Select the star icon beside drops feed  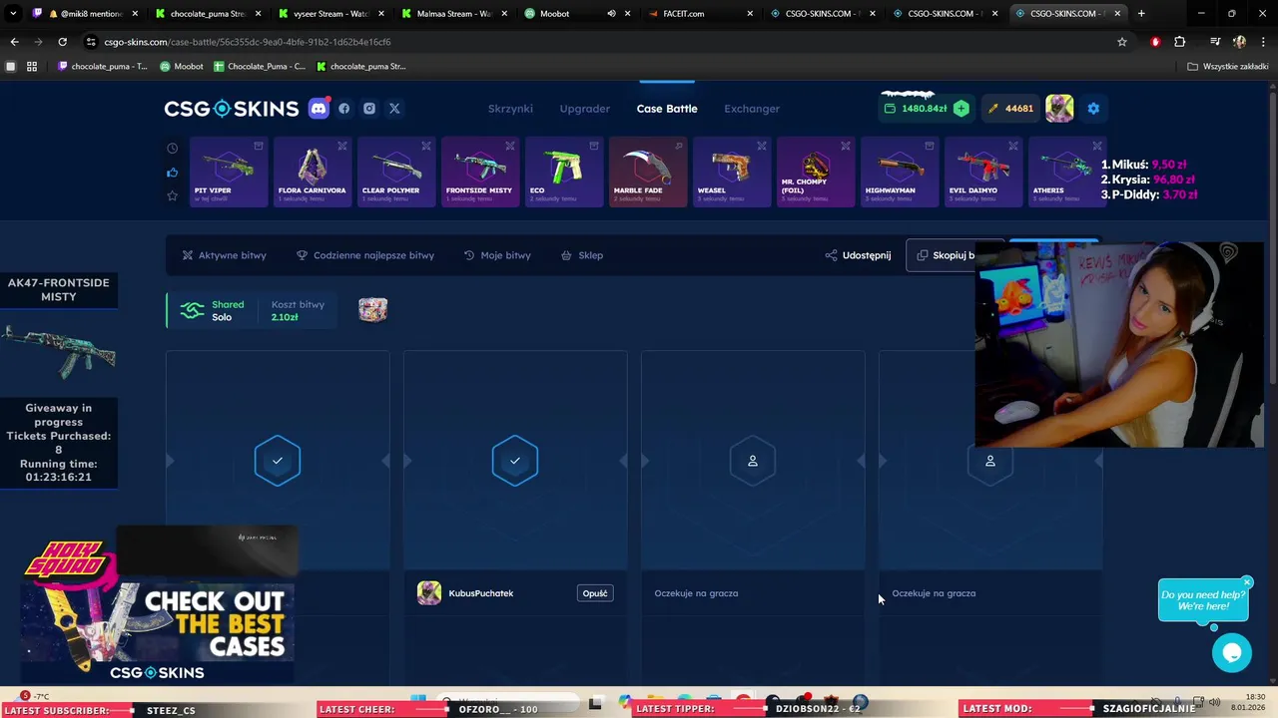coord(172,195)
